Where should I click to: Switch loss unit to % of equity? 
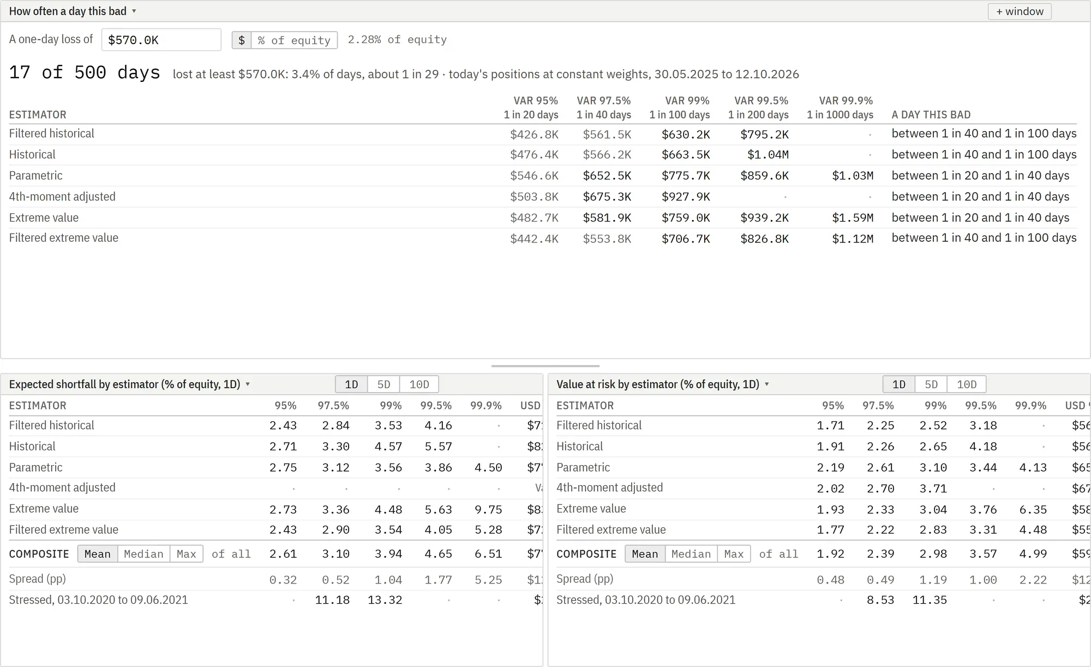[294, 40]
